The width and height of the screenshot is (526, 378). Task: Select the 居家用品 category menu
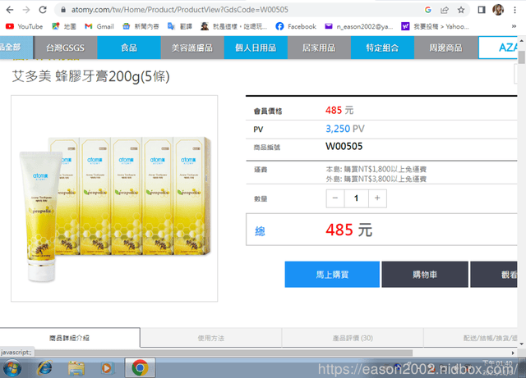(319, 48)
